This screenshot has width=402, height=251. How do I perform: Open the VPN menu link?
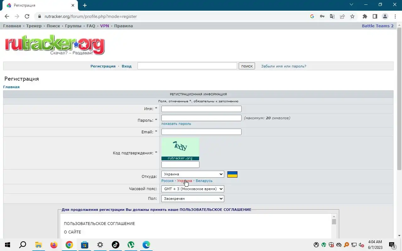click(x=105, y=26)
